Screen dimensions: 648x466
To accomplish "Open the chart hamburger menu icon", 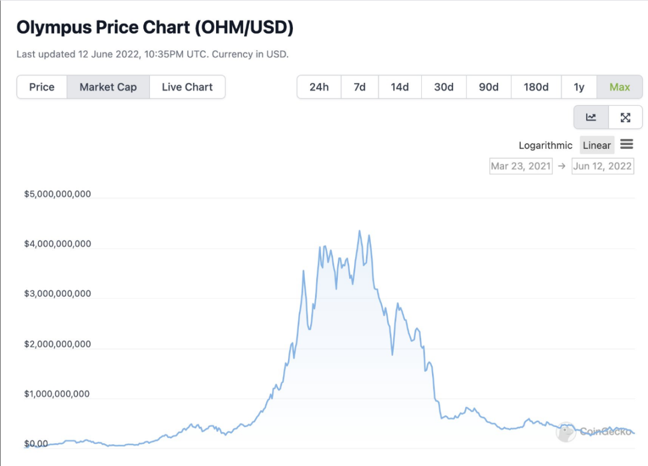I will coord(626,145).
